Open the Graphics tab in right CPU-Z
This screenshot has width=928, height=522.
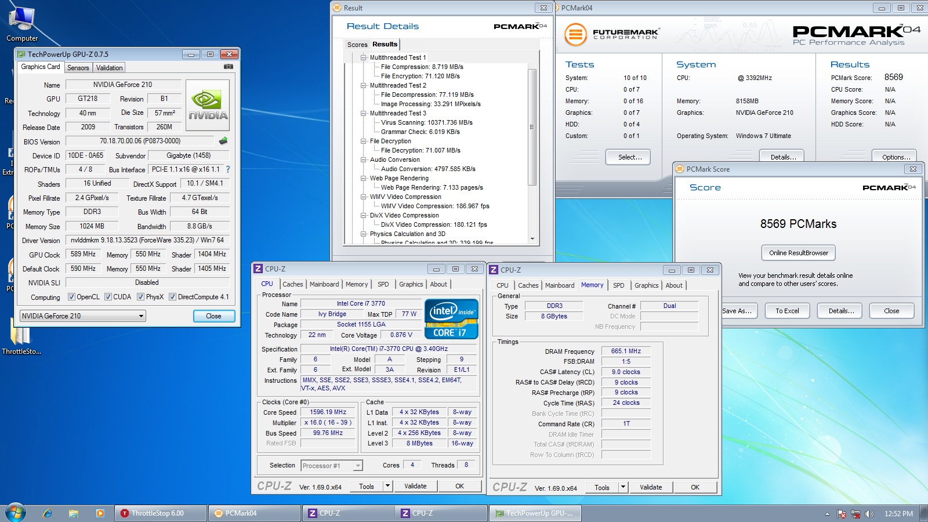point(646,285)
